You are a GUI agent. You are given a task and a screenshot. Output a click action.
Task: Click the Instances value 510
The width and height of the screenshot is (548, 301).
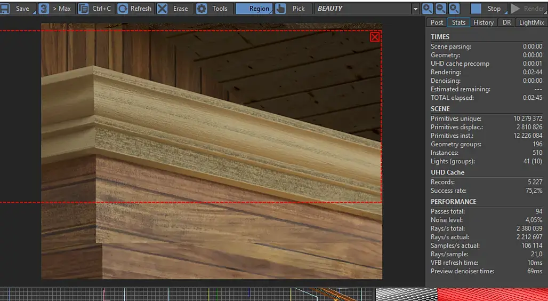click(537, 153)
